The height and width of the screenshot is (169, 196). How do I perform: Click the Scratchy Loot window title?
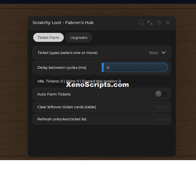pyautogui.click(x=63, y=23)
